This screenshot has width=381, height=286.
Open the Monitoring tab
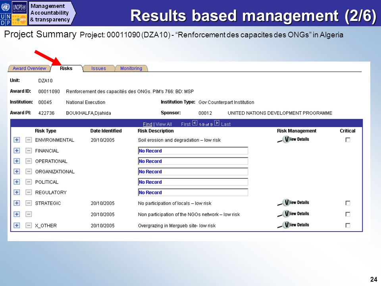[131, 68]
